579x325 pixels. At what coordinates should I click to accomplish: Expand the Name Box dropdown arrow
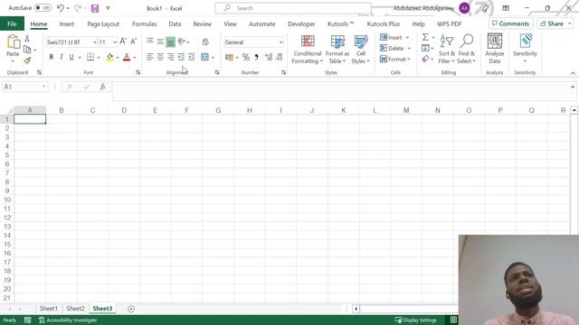point(43,87)
